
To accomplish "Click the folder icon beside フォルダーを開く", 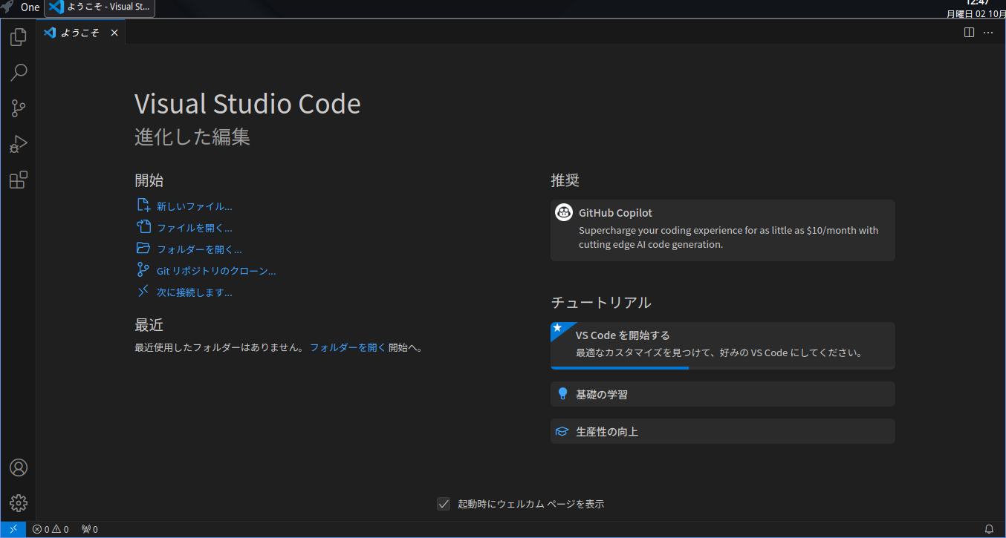I will (143, 249).
